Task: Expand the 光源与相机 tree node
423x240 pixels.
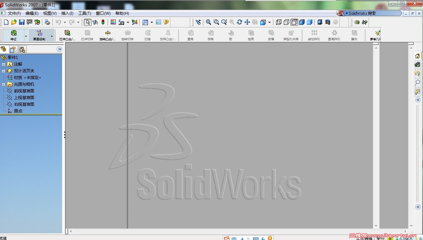Action: pos(4,84)
